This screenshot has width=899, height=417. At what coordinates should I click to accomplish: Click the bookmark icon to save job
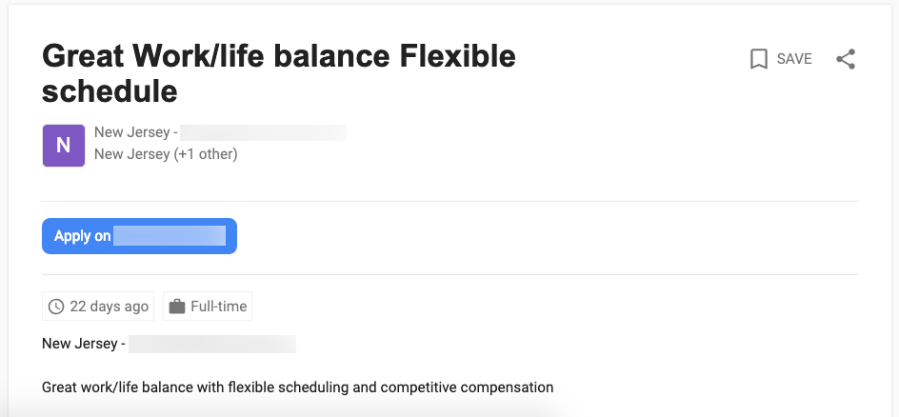(759, 59)
